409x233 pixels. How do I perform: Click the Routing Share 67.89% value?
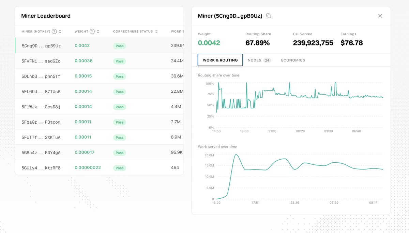click(257, 43)
